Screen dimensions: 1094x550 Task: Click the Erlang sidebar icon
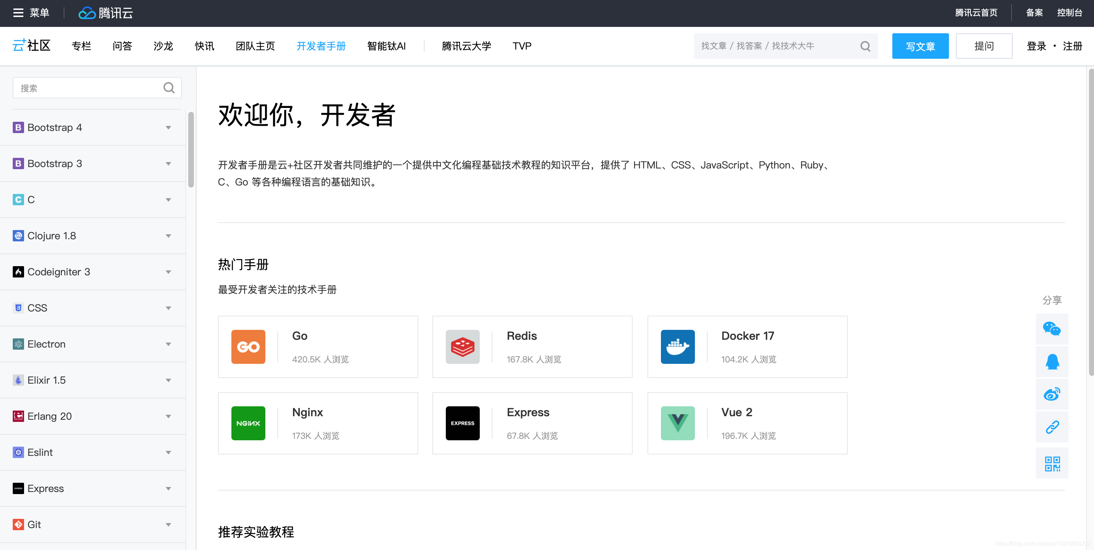18,416
